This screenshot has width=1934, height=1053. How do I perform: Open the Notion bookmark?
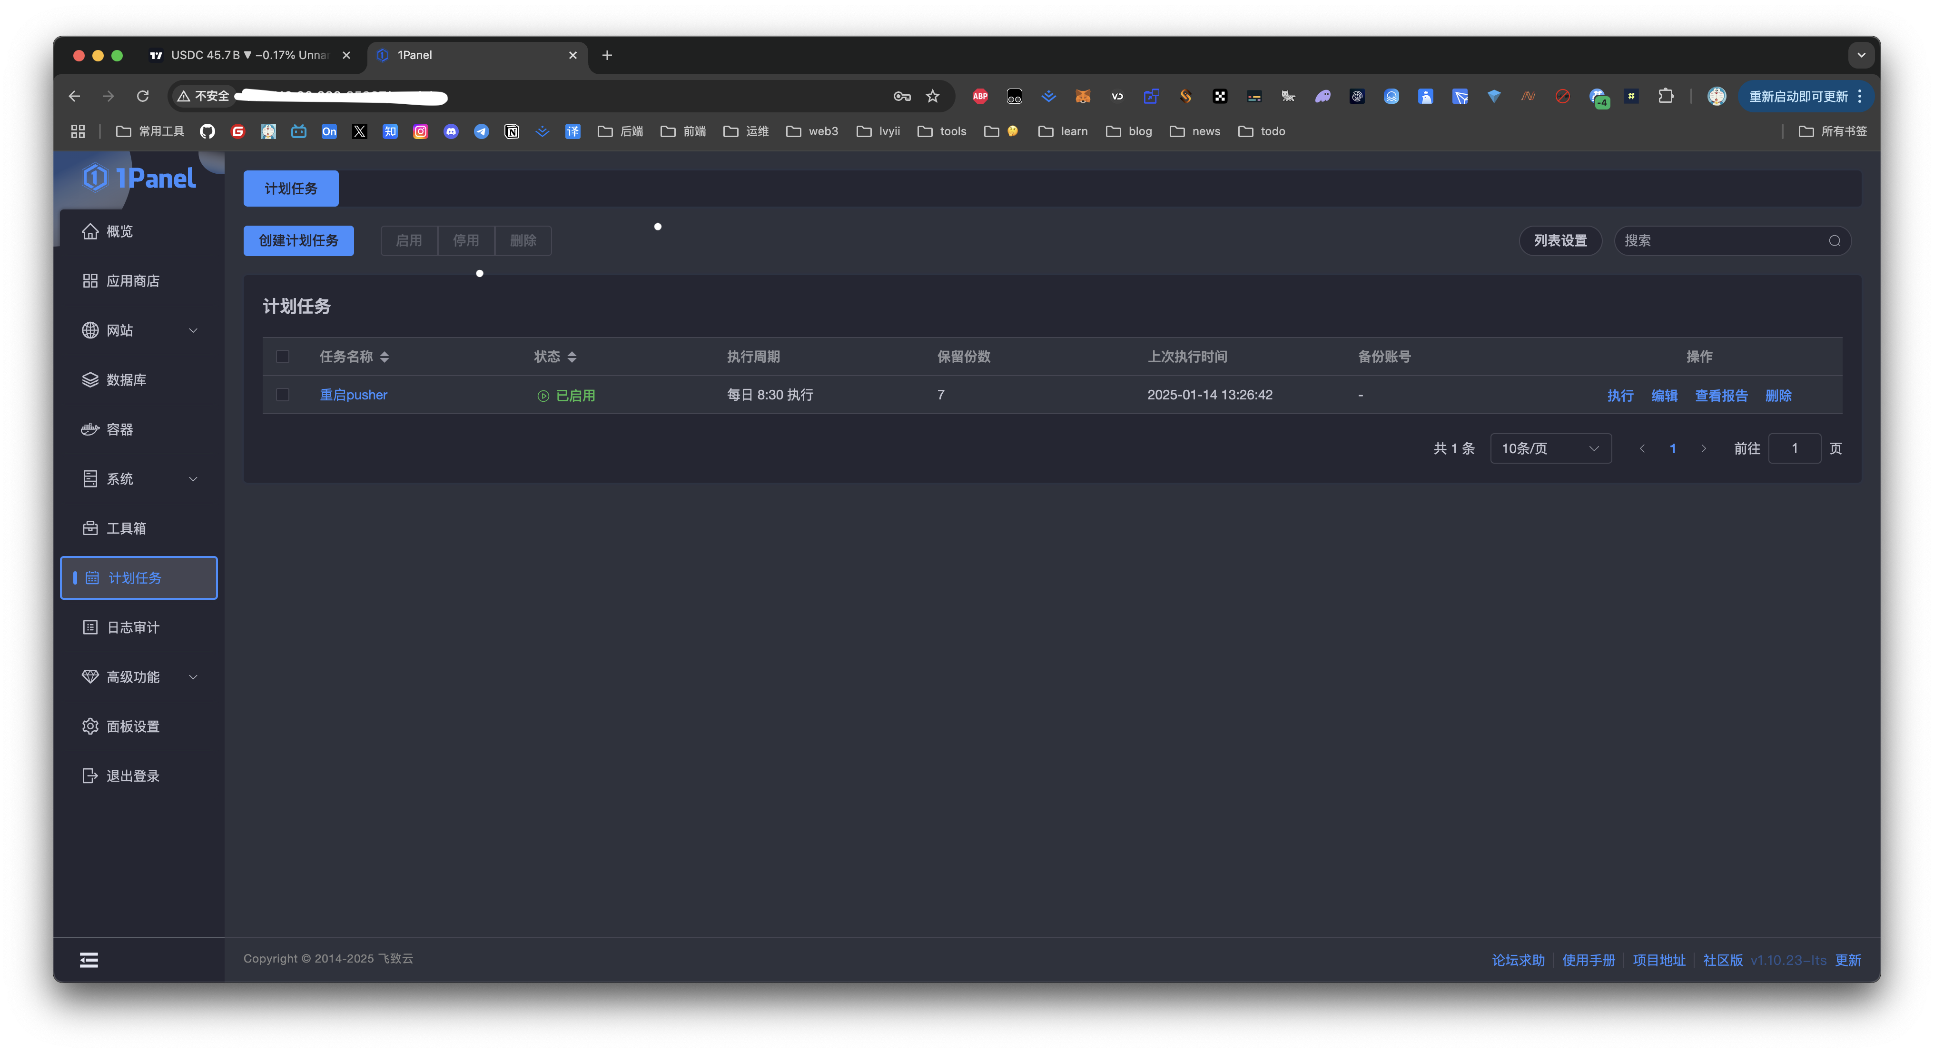(x=512, y=131)
